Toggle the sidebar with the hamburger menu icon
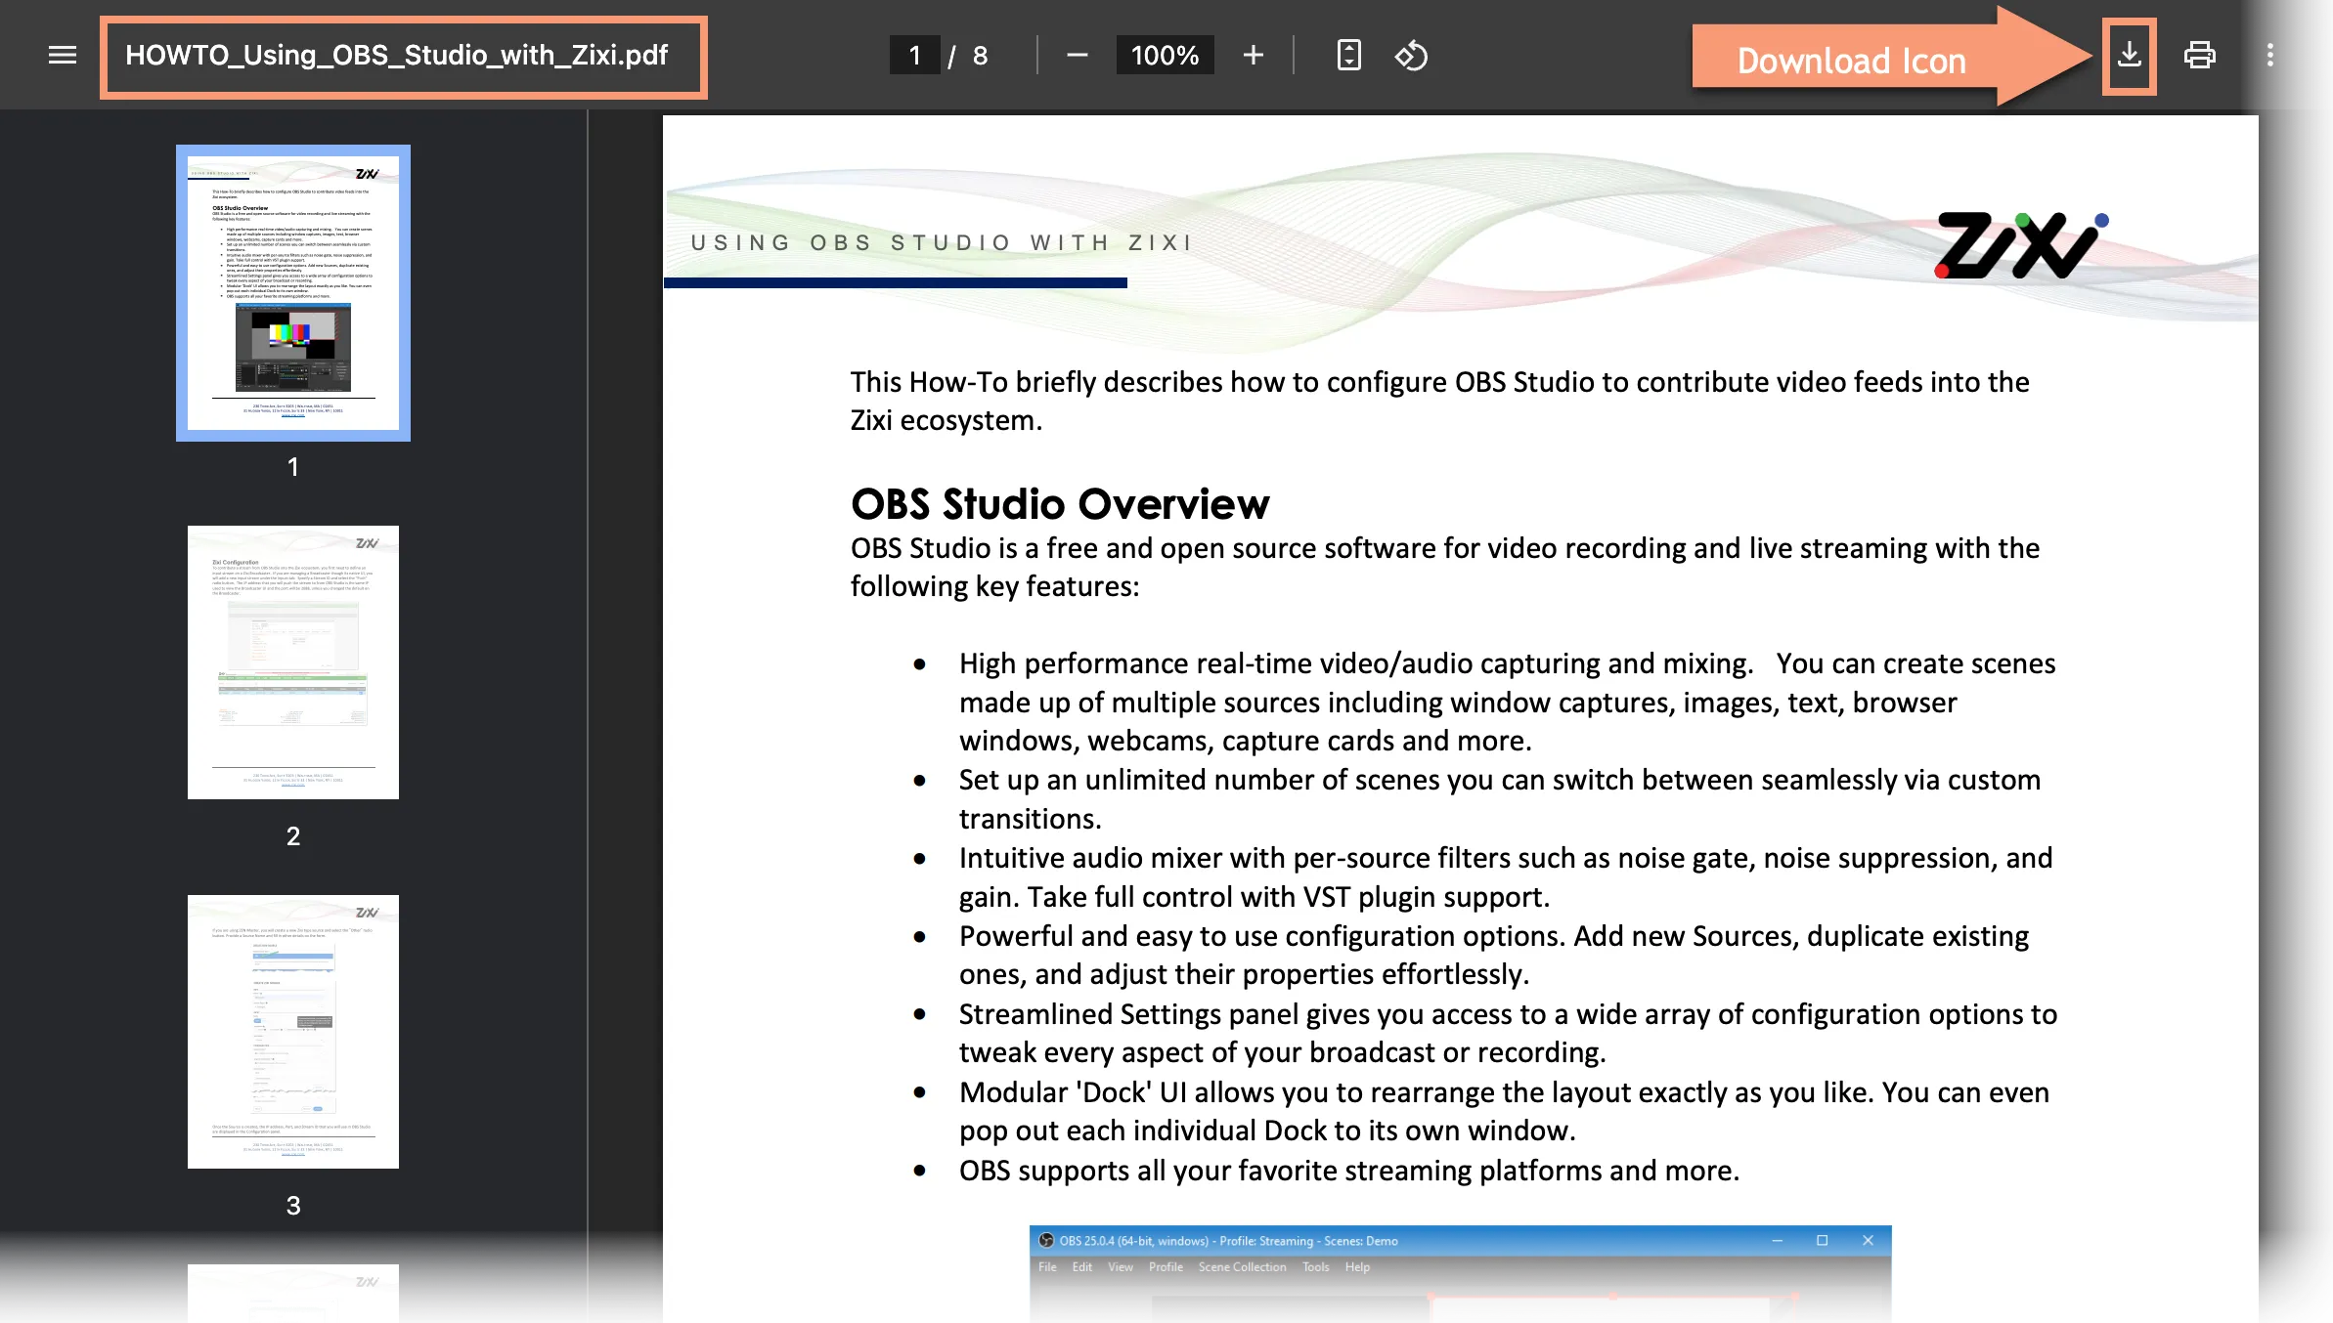Viewport: 2333px width, 1323px height. [63, 56]
